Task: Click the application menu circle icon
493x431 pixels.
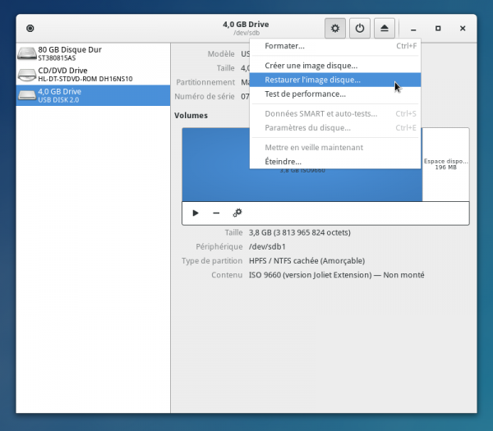Action: coord(30,28)
